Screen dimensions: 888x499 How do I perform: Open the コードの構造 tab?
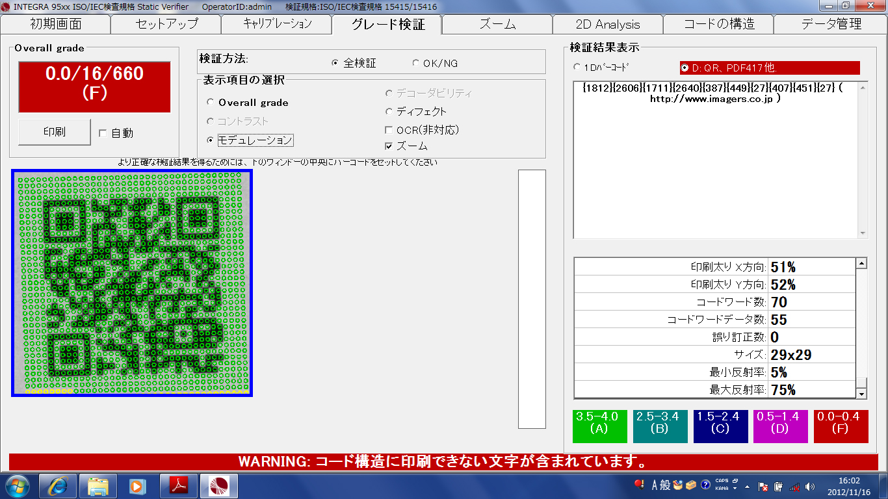[718, 24]
